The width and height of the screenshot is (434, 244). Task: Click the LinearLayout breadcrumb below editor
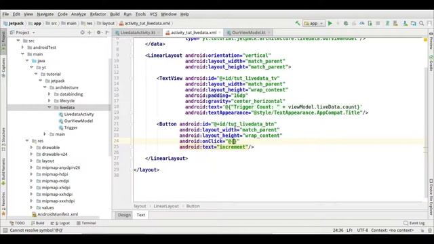coord(166,206)
